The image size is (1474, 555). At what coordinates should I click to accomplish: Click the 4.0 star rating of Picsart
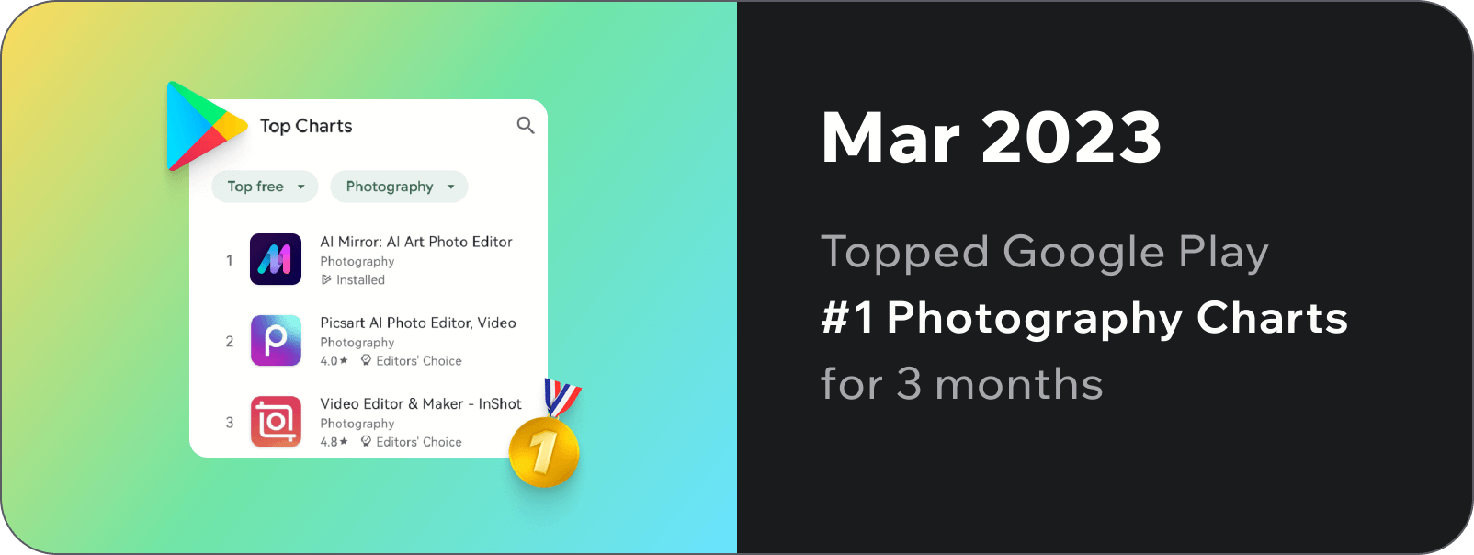click(x=334, y=361)
